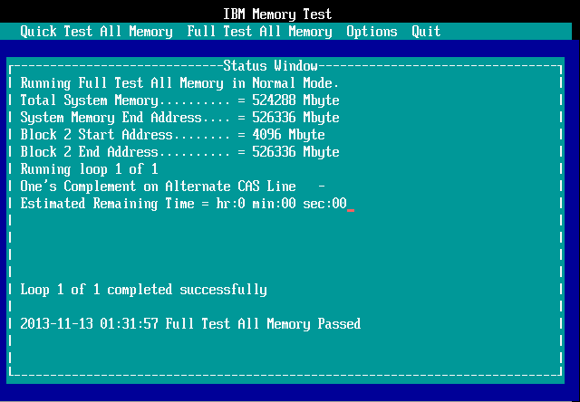Open Full Test All Memory menu
The width and height of the screenshot is (580, 402).
click(x=259, y=32)
